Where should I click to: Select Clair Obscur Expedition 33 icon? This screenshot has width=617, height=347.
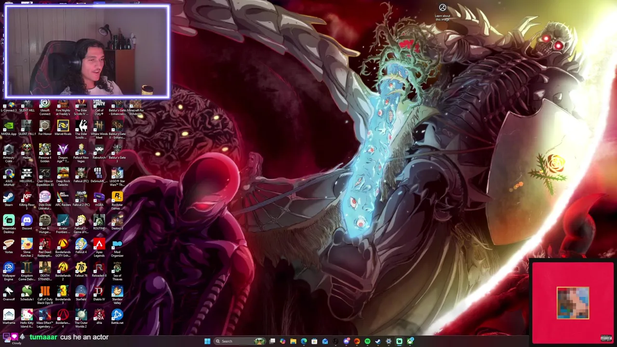click(45, 176)
